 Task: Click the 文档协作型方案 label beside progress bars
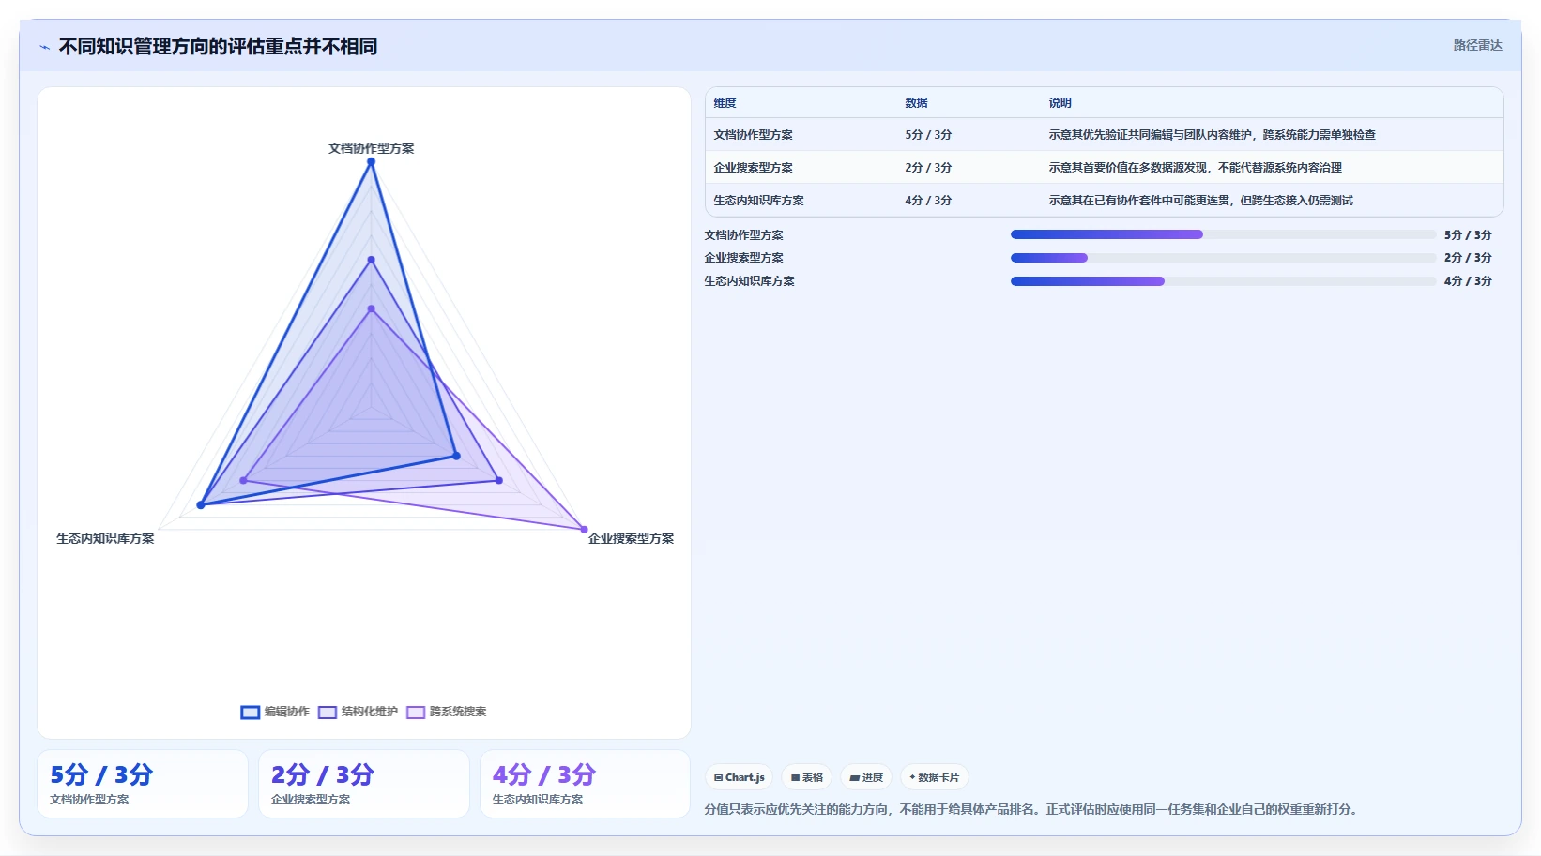(x=743, y=235)
